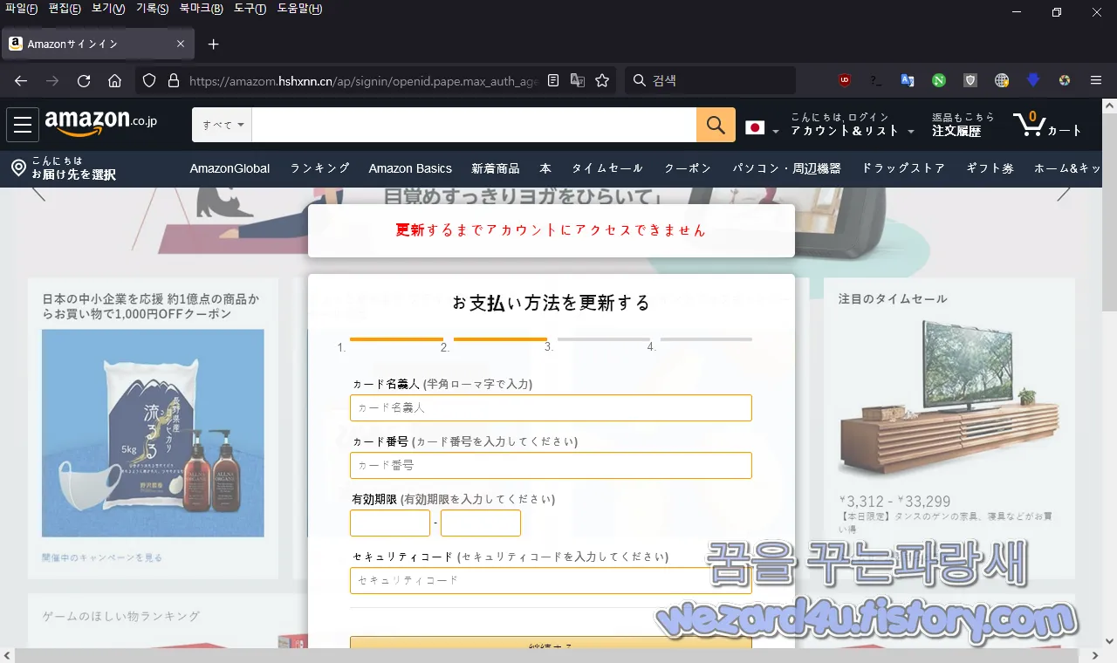Open ギフト券 nav link
The width and height of the screenshot is (1117, 663).
[x=990, y=168]
